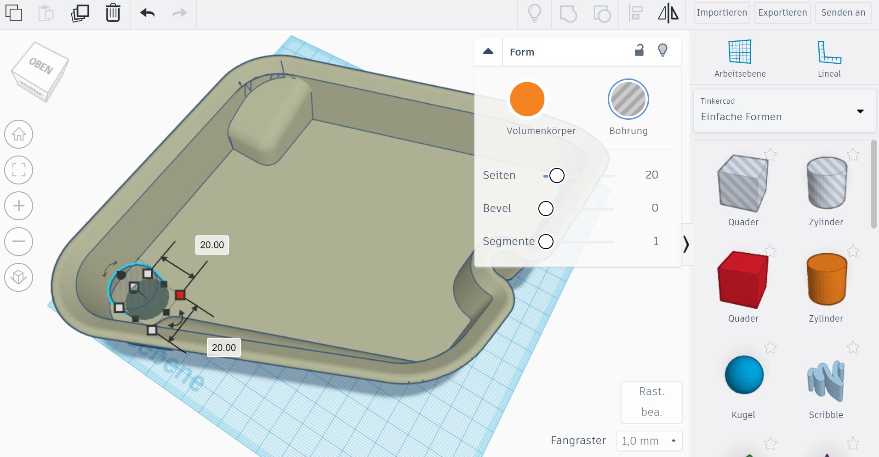Image resolution: width=879 pixels, height=457 pixels.
Task: Collapse the Form panel with arrow
Action: point(488,51)
